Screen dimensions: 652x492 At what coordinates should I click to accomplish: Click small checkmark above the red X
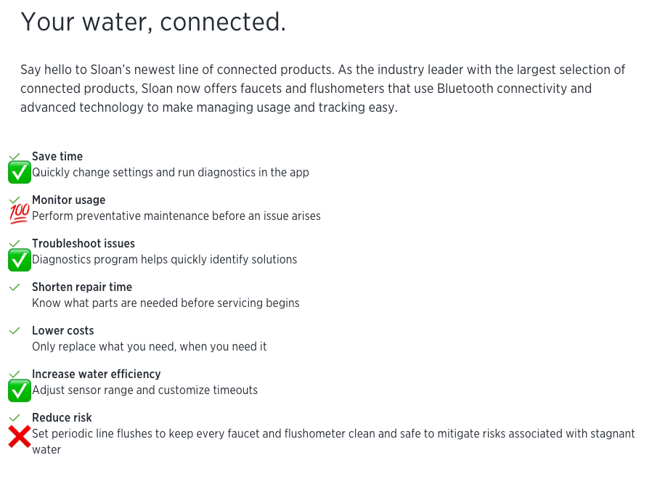coord(15,418)
